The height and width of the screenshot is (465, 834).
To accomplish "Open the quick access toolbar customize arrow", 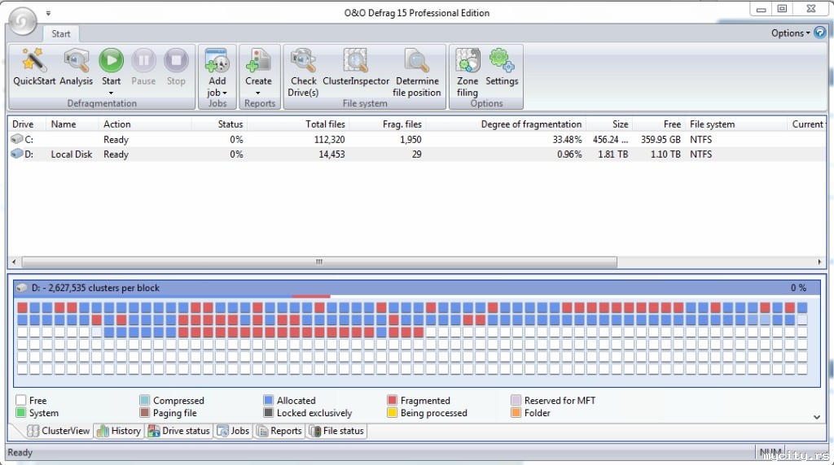I will (48, 13).
